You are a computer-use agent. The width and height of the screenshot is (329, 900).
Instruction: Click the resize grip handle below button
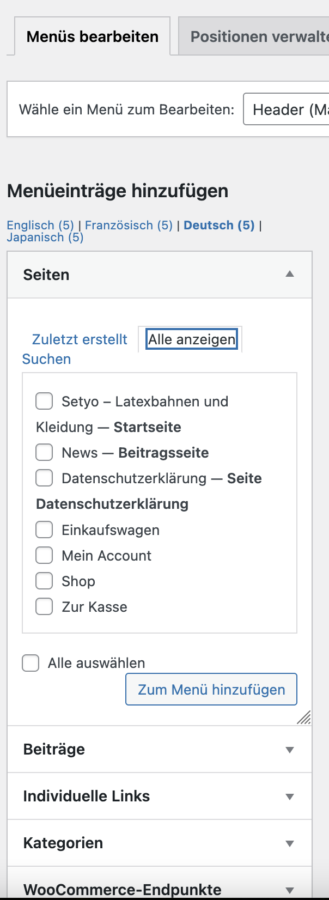click(x=304, y=717)
